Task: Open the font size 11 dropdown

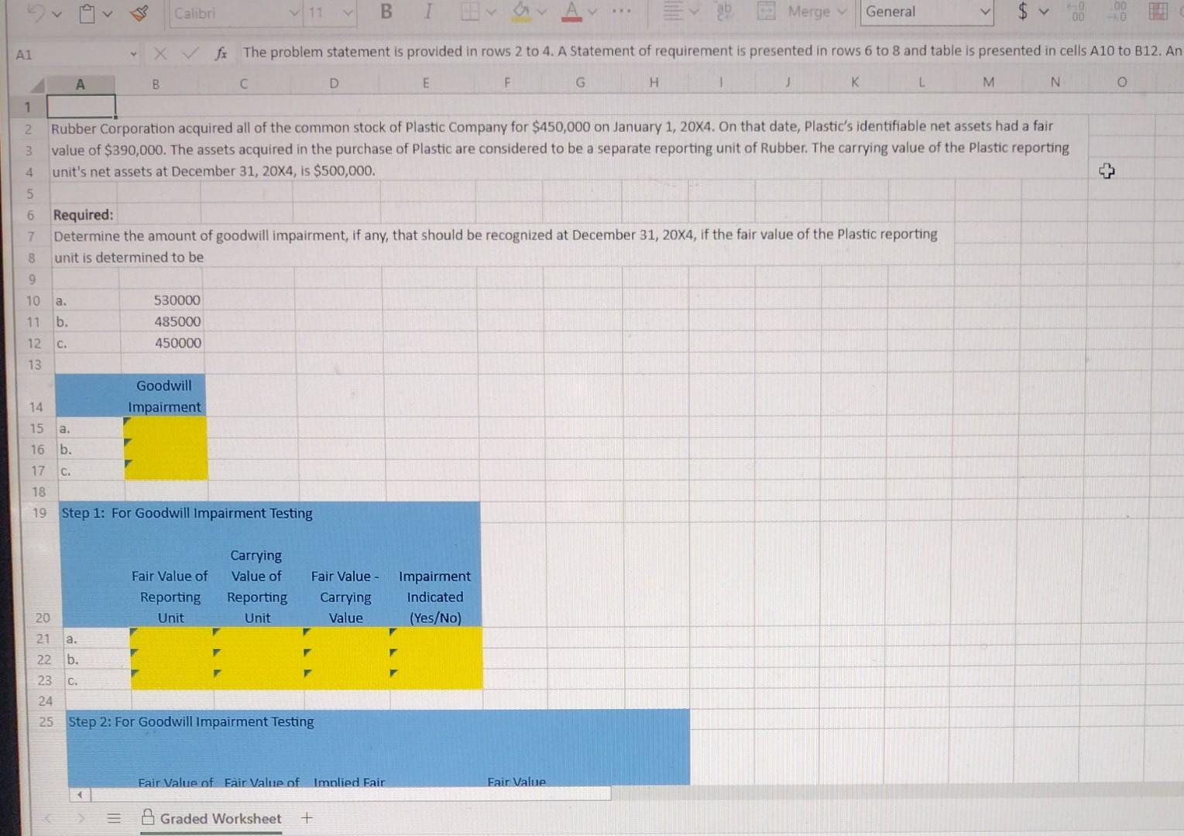Action: click(x=348, y=13)
